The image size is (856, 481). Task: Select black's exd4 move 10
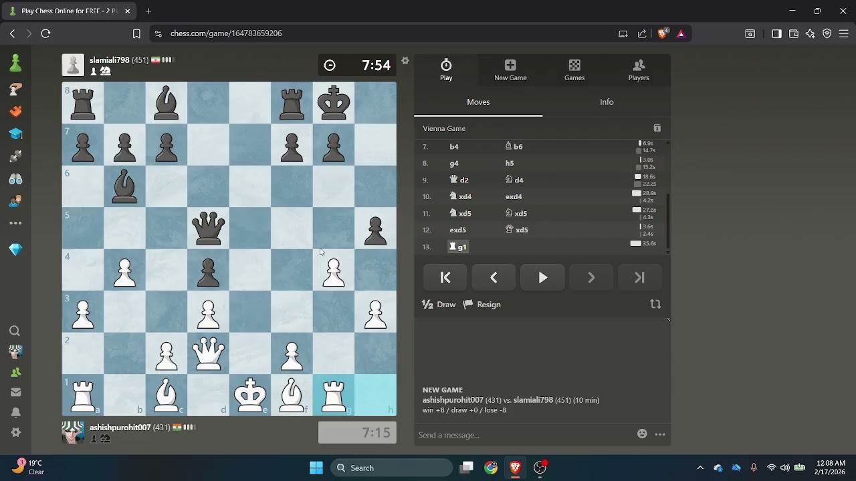point(514,196)
